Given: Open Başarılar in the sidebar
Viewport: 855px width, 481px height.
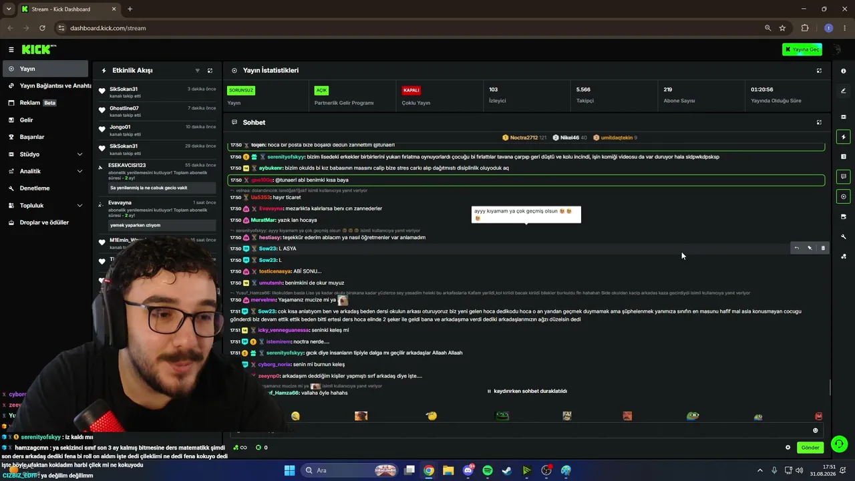Looking at the screenshot, I should click(44, 137).
